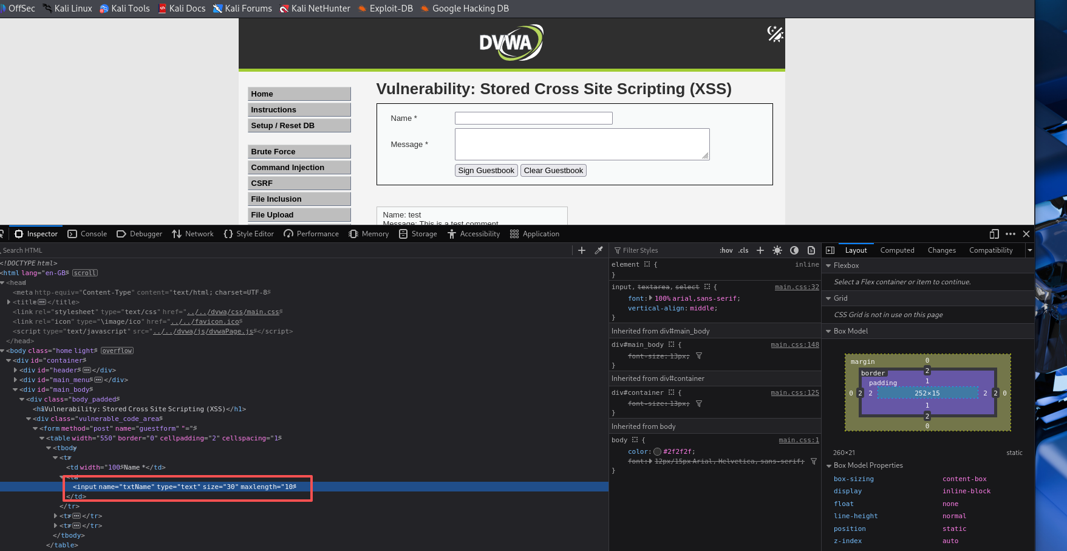Open Exploit-DB bookmark in bookmarks bar

(385, 9)
